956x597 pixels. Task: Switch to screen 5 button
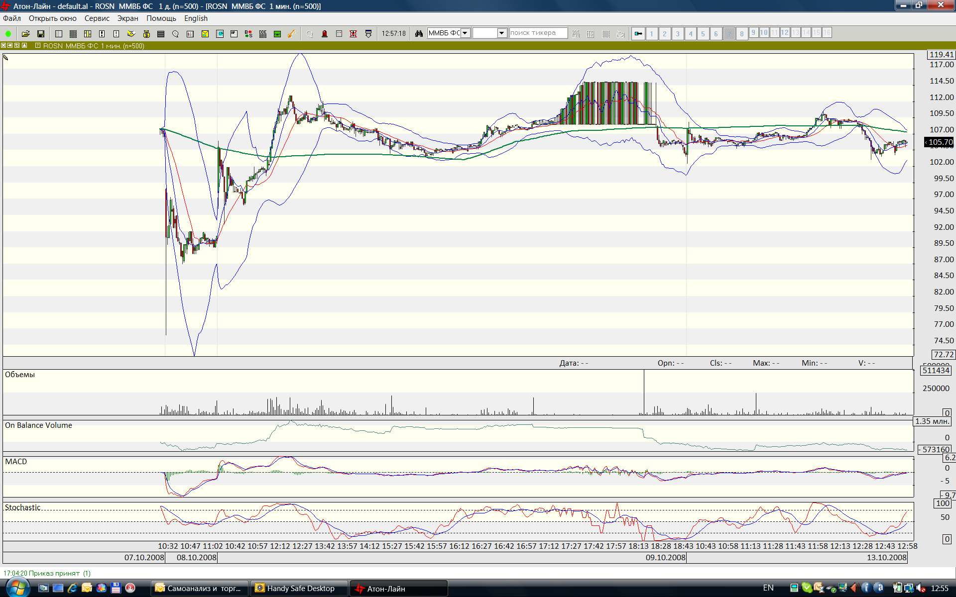(x=703, y=33)
